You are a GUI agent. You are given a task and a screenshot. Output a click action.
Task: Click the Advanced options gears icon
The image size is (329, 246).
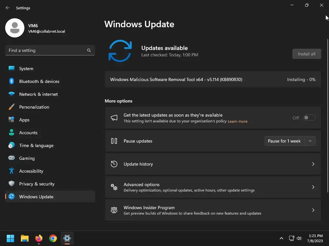pyautogui.click(x=114, y=187)
